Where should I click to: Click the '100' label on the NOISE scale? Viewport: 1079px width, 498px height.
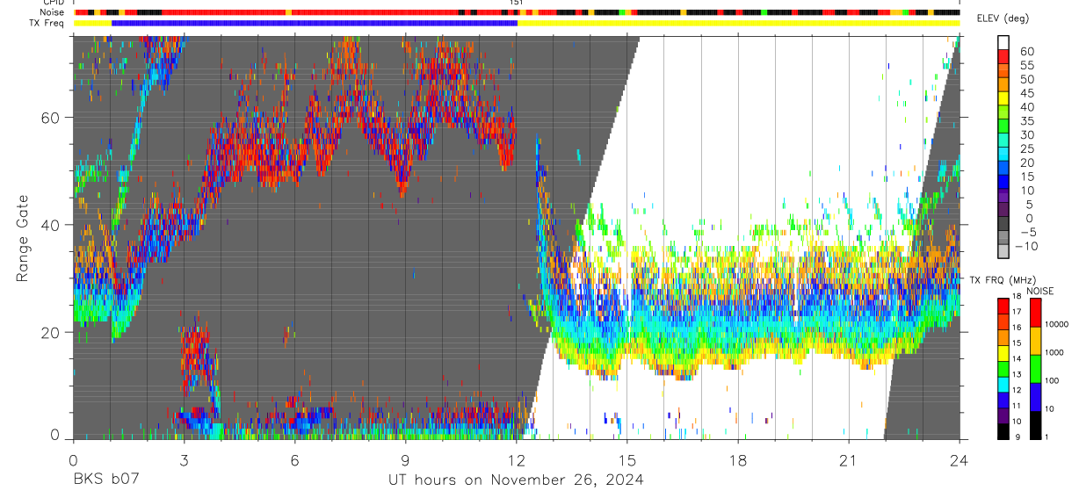click(1051, 380)
